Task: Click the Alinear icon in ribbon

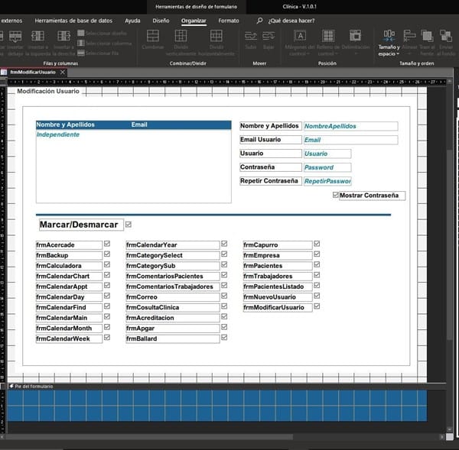Action: 409,37
